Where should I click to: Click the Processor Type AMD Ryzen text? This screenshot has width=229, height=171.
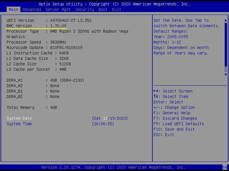pos(89,31)
